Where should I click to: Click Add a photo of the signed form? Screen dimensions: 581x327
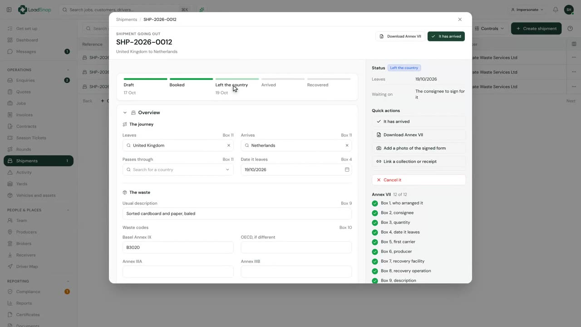click(x=419, y=148)
